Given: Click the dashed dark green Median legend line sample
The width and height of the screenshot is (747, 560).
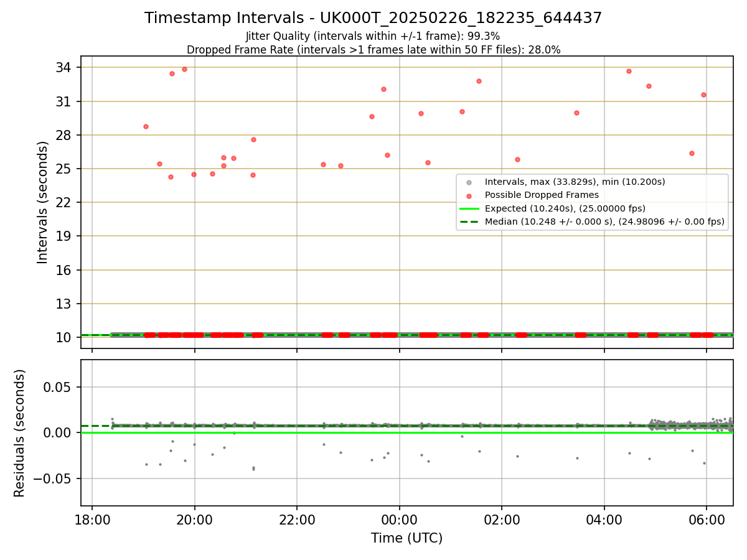Looking at the screenshot, I should tap(469, 222).
